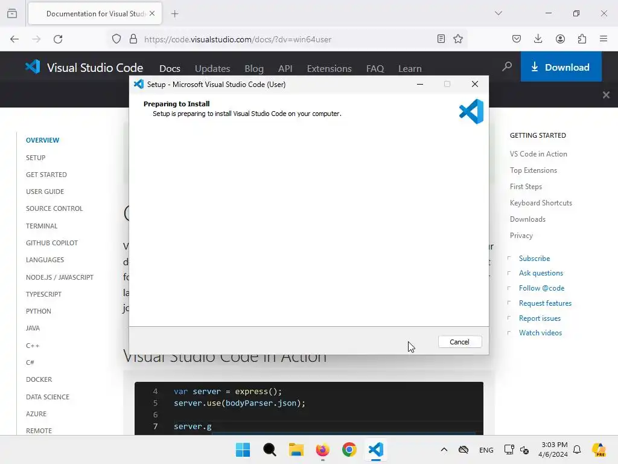Open the Save to Pocket icon
618x464 pixels.
click(517, 39)
